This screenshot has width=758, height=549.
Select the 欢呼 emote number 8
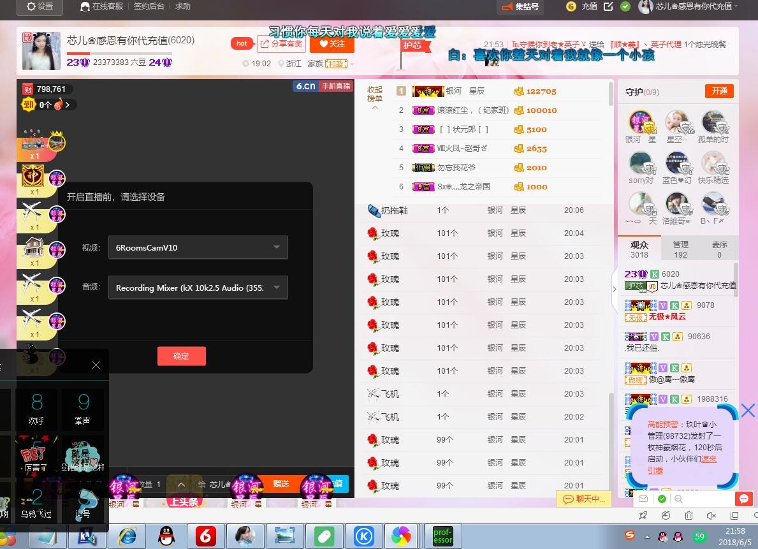pyautogui.click(x=36, y=409)
